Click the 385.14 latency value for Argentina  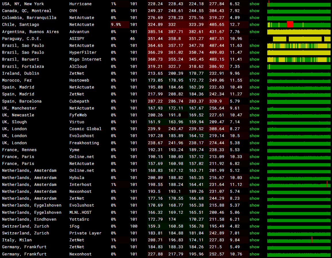tap(155, 32)
